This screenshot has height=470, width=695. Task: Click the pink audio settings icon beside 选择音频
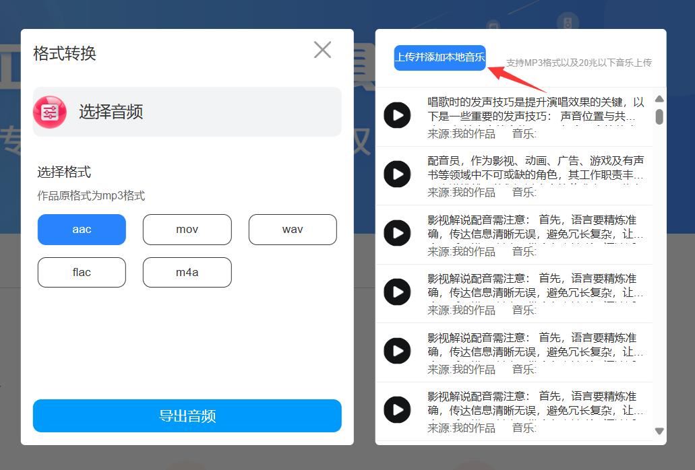(x=51, y=111)
